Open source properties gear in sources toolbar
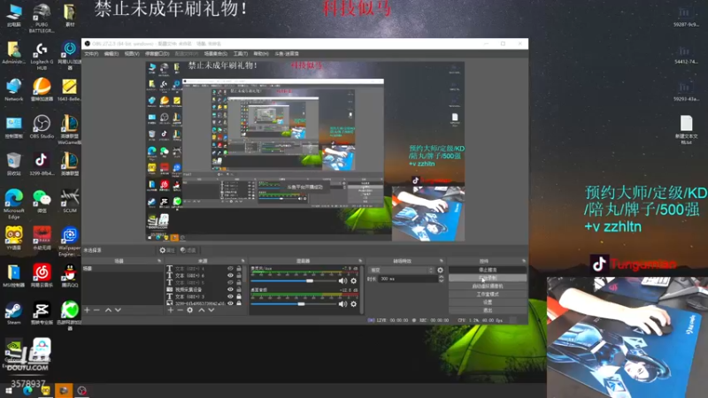The width and height of the screenshot is (708, 398). click(190, 310)
